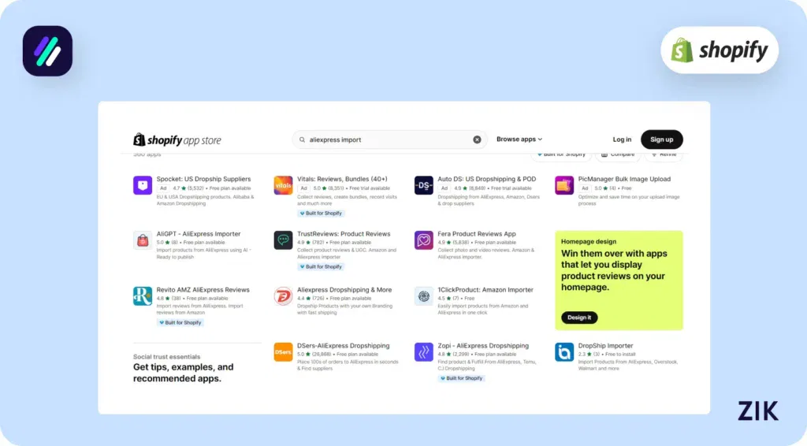
Task: Open Vitals: Reviews, Bundles (40+) title
Action: tap(342, 179)
